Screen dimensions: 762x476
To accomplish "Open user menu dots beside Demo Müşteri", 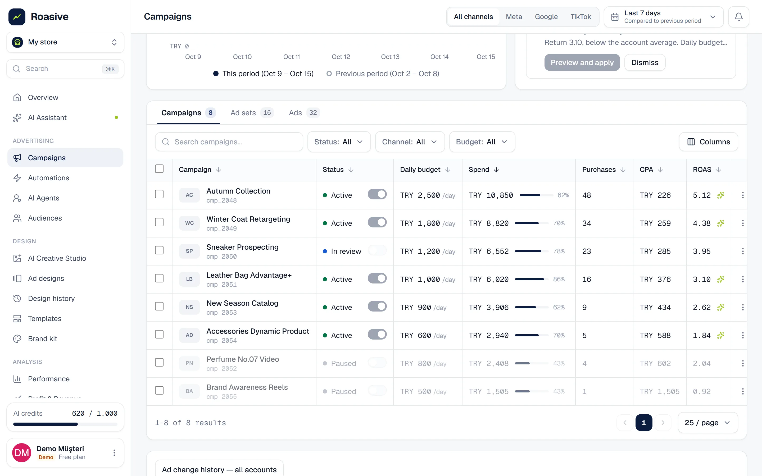I will pyautogui.click(x=114, y=453).
